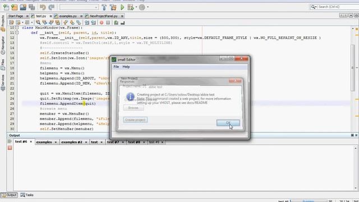Click the Save All toolbar icon
Viewport: 359px width, 202px height.
31,7
